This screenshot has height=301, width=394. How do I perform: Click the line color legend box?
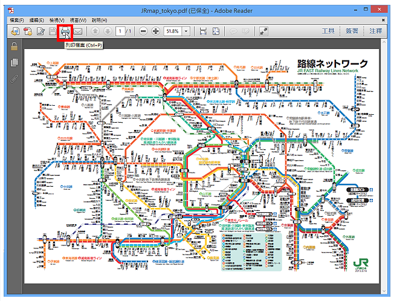[x=251, y=252]
